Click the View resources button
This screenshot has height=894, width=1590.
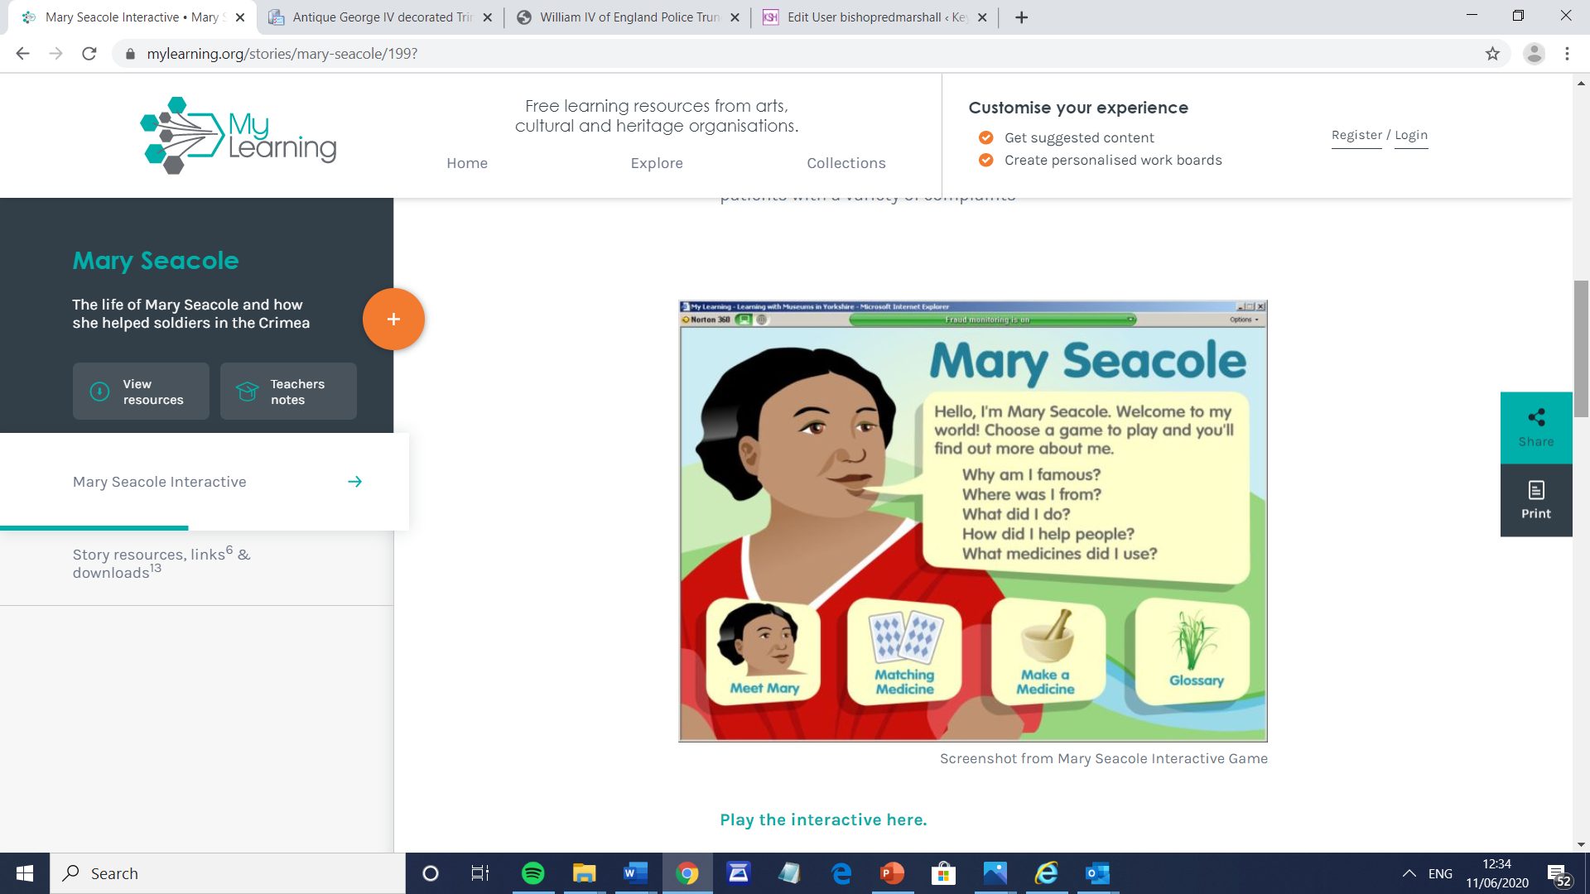pos(141,392)
